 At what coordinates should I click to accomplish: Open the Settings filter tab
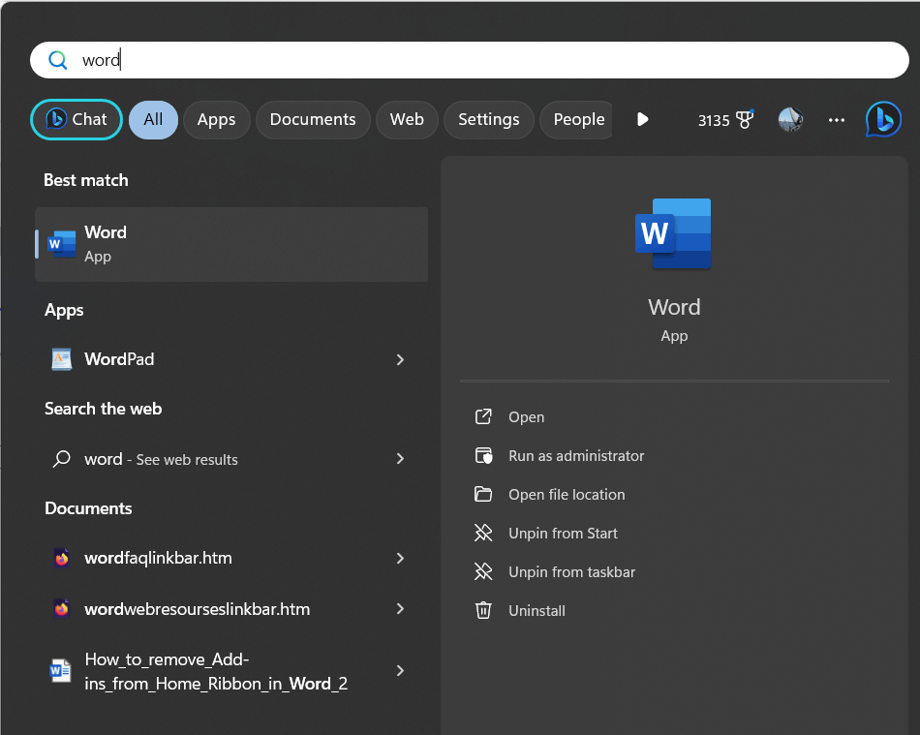488,120
